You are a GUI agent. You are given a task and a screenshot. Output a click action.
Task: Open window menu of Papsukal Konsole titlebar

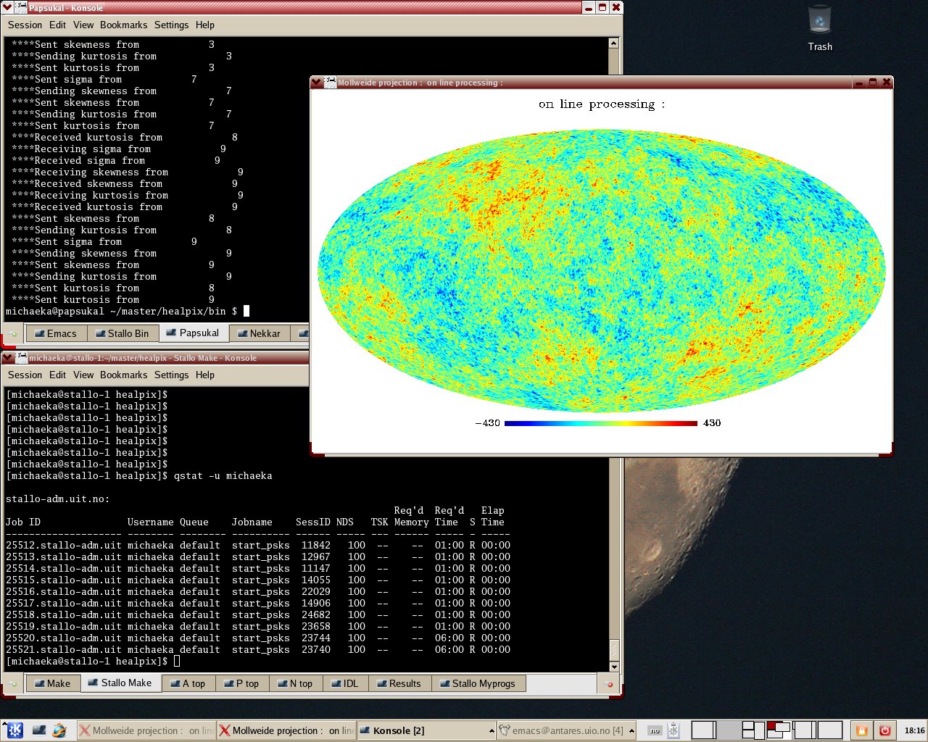pos(7,8)
